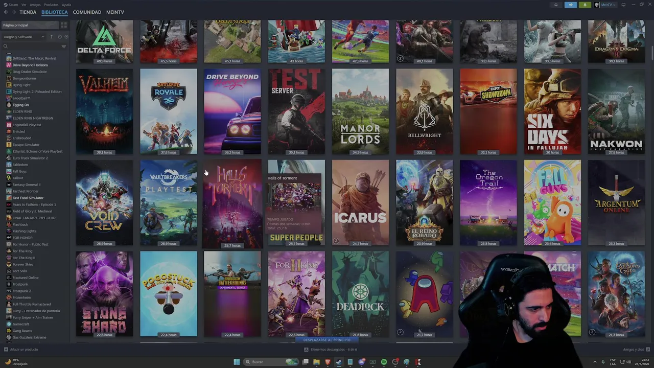
Task: Open Spotify from the taskbar
Action: click(384, 362)
